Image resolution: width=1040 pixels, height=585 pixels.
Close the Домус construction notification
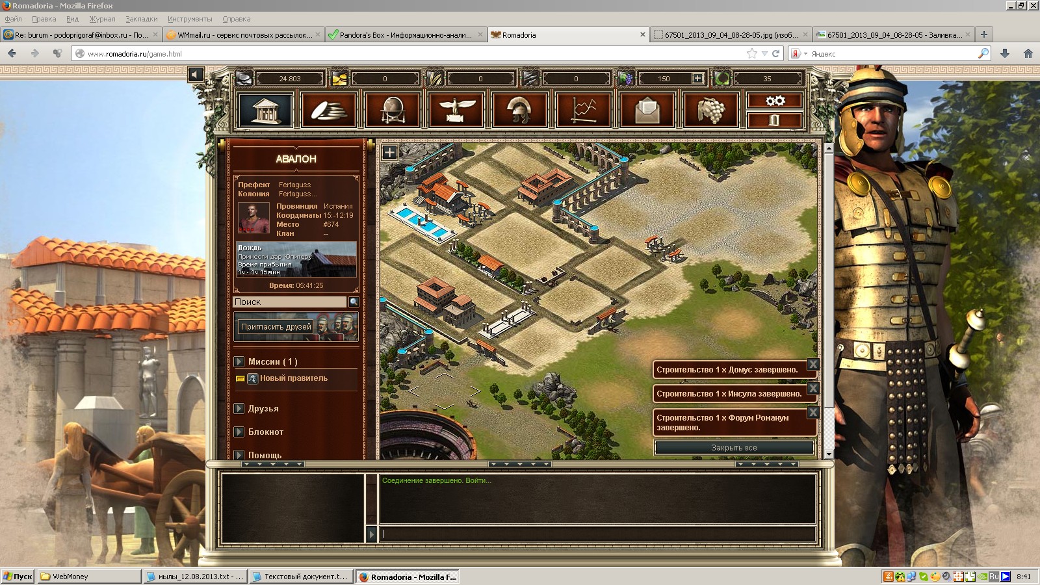point(813,365)
